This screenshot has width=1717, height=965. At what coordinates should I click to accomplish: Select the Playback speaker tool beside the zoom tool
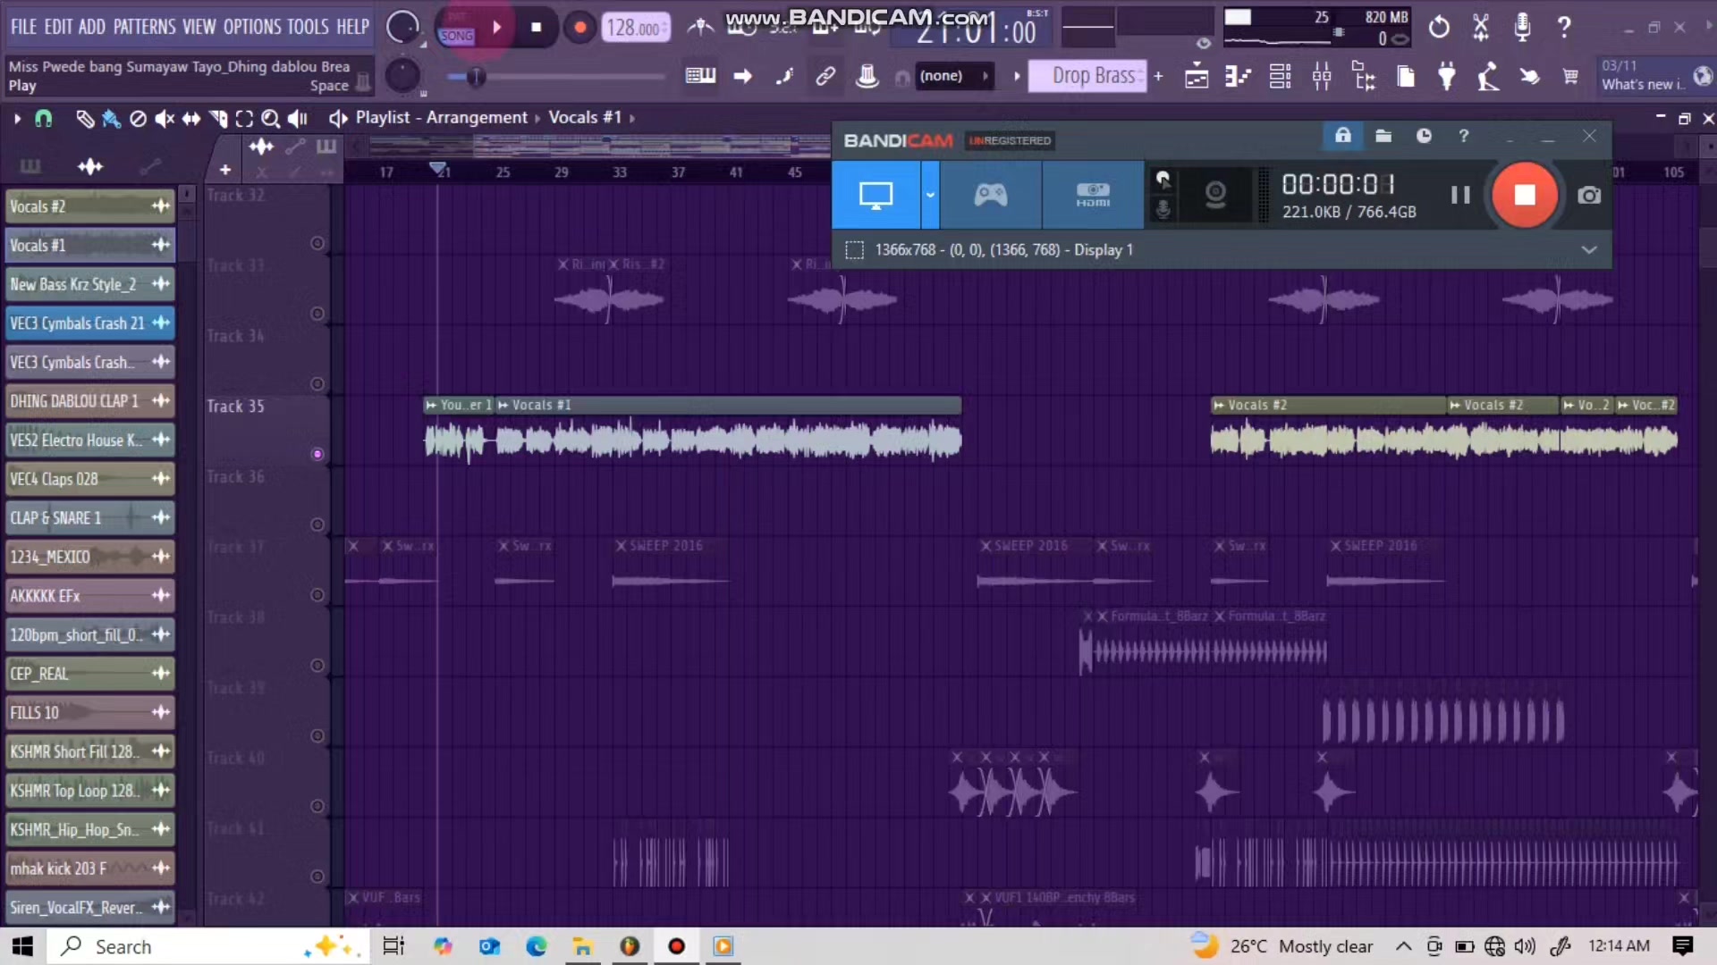[x=298, y=119]
